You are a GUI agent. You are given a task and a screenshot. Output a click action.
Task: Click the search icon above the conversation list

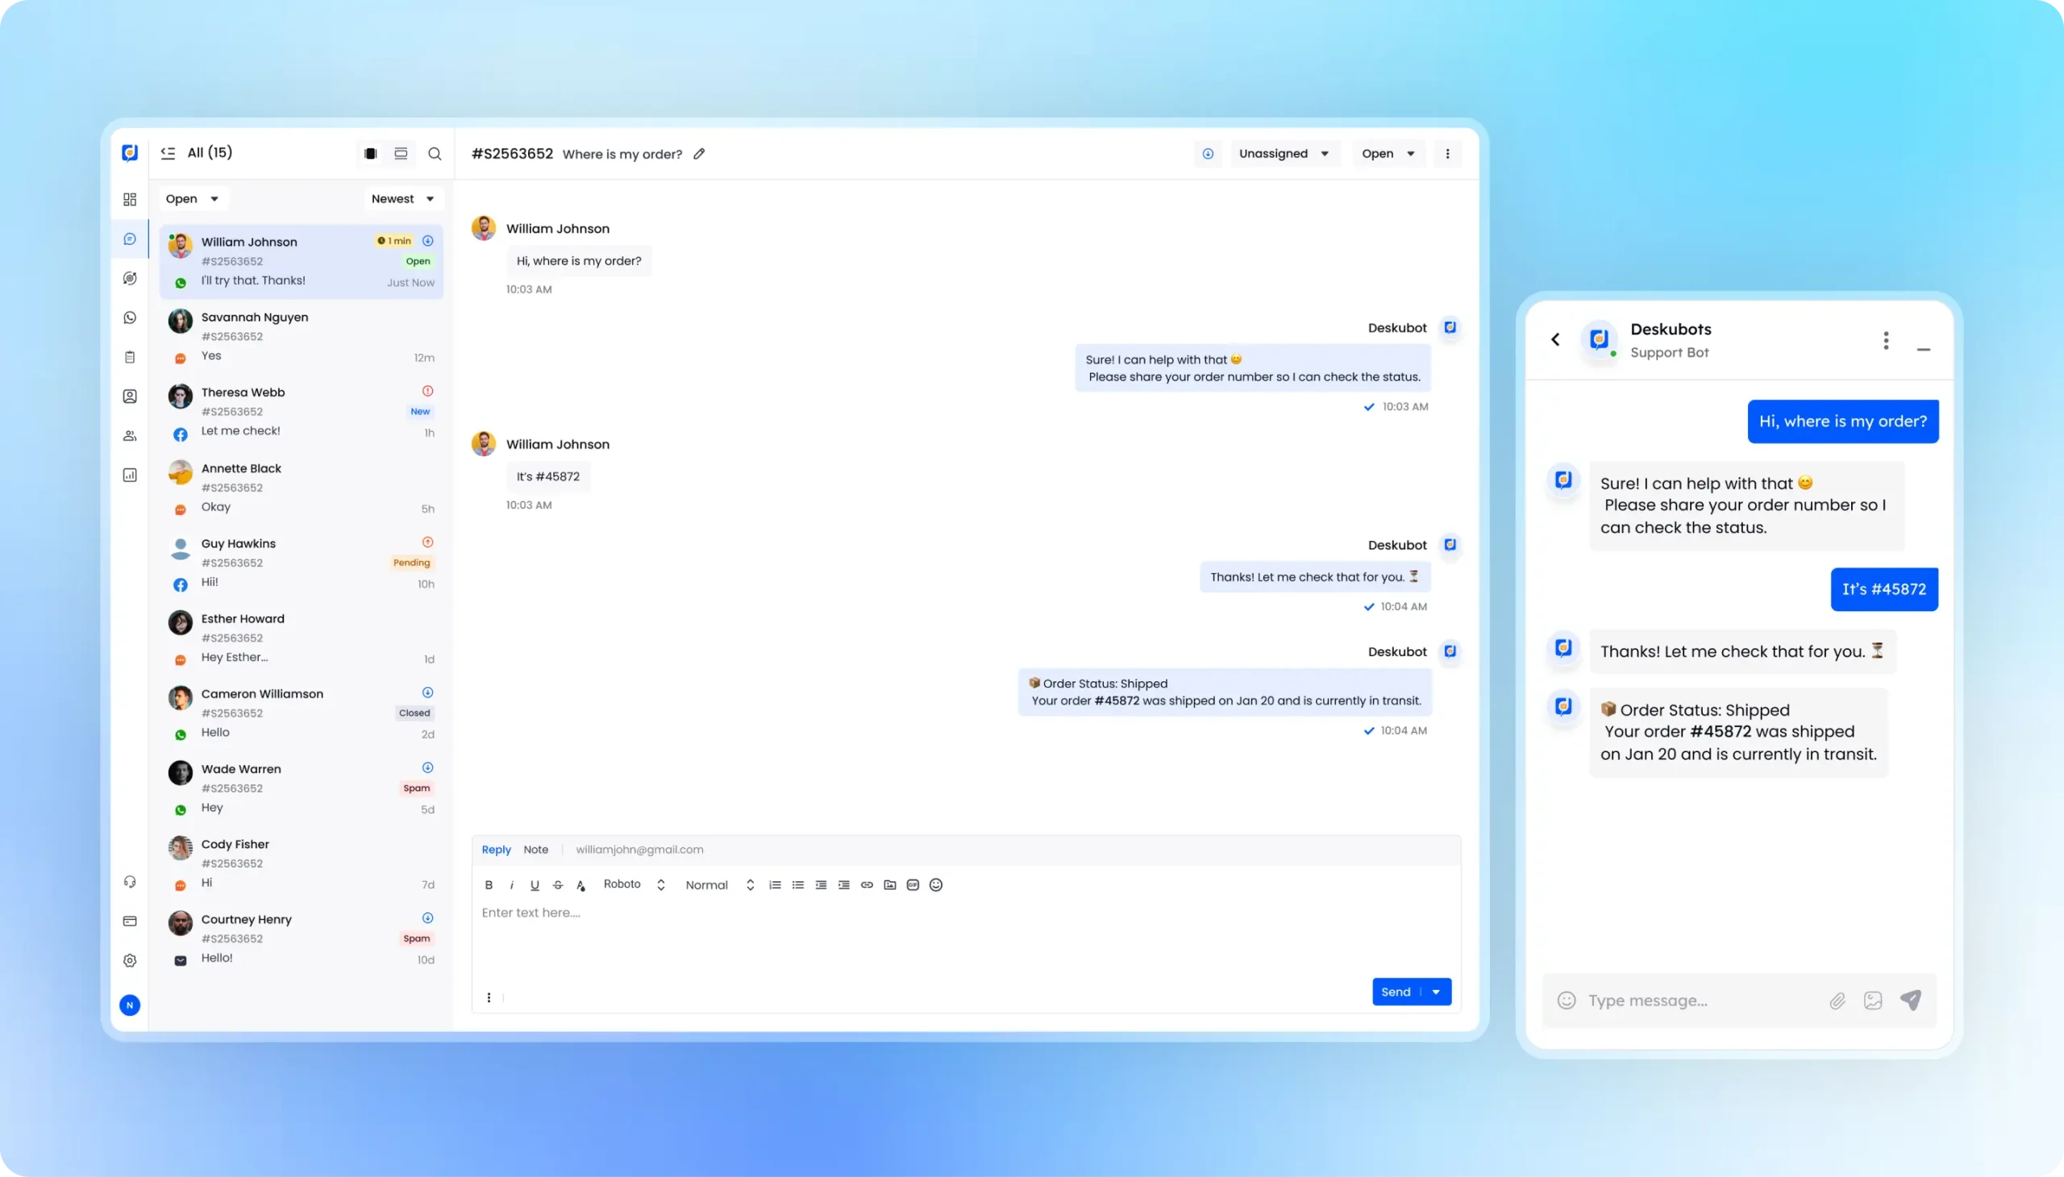pyautogui.click(x=435, y=153)
